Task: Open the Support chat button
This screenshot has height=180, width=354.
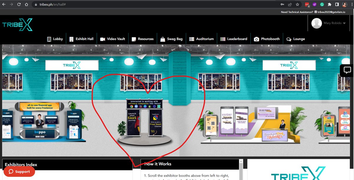Action: [x=19, y=171]
